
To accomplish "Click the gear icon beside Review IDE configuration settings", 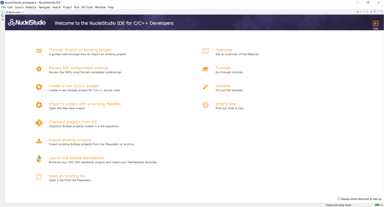I will [39, 69].
